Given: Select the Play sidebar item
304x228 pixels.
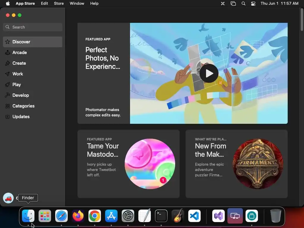Looking at the screenshot, I should (x=33, y=85).
